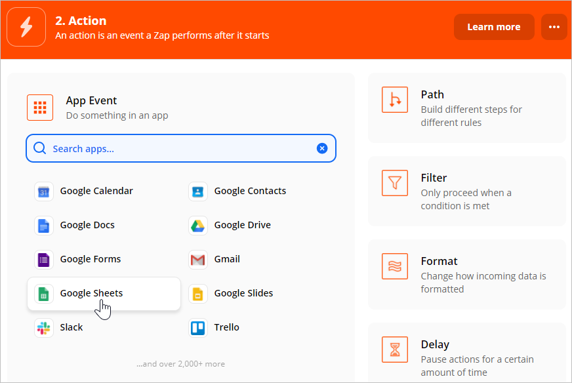Click the App Event grid icon
The image size is (572, 383).
point(40,108)
